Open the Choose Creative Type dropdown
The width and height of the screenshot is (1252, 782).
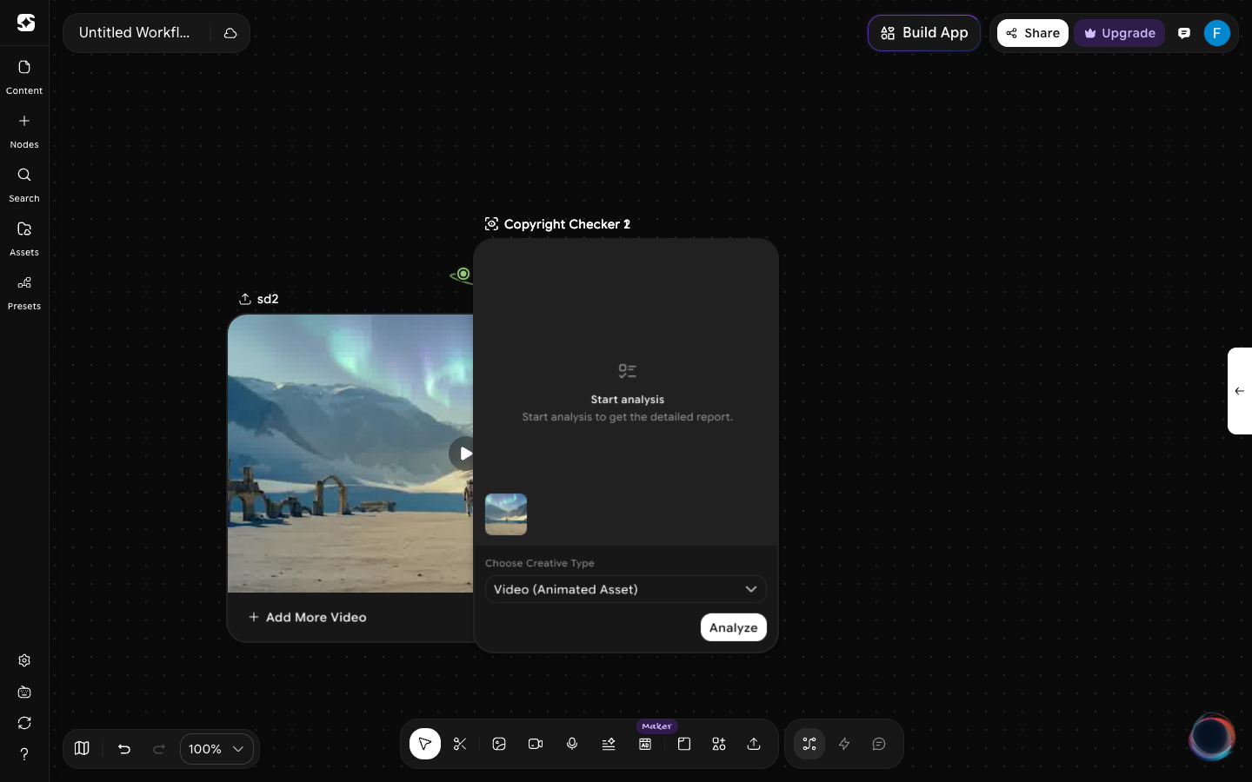tap(626, 589)
